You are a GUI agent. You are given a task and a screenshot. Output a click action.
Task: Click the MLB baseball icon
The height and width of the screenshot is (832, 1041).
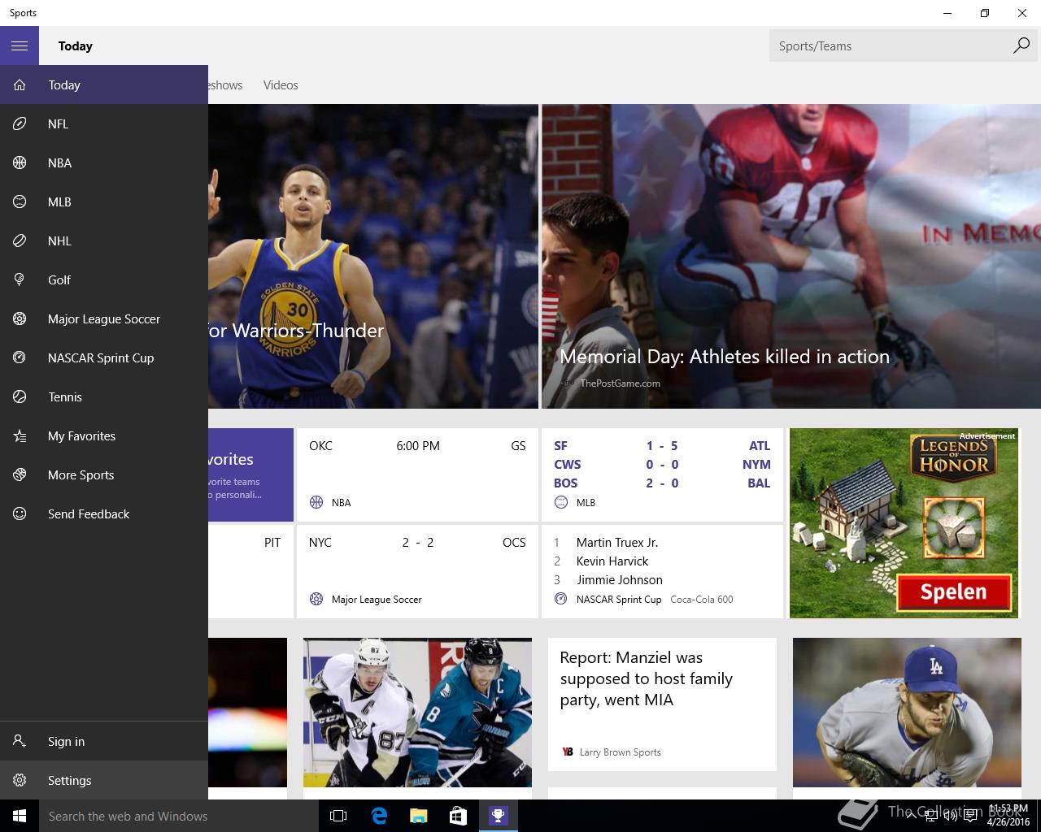20,201
